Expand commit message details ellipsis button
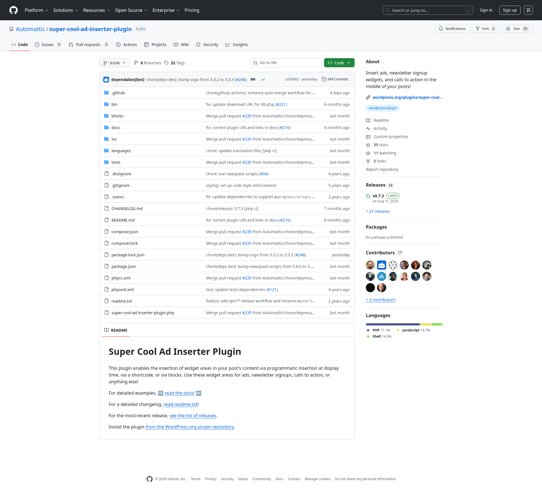 [253, 80]
